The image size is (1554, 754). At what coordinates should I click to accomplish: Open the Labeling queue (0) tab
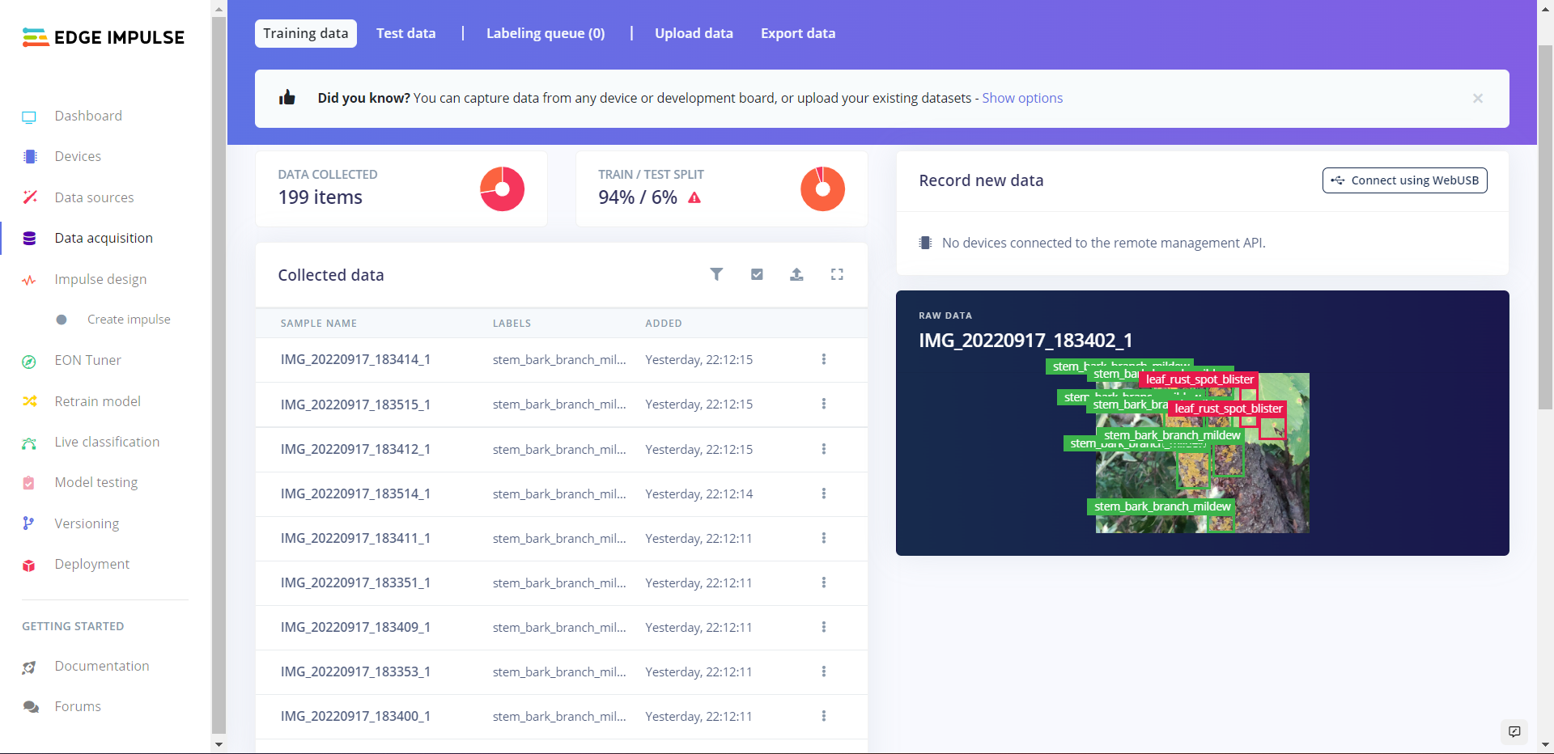(x=546, y=33)
